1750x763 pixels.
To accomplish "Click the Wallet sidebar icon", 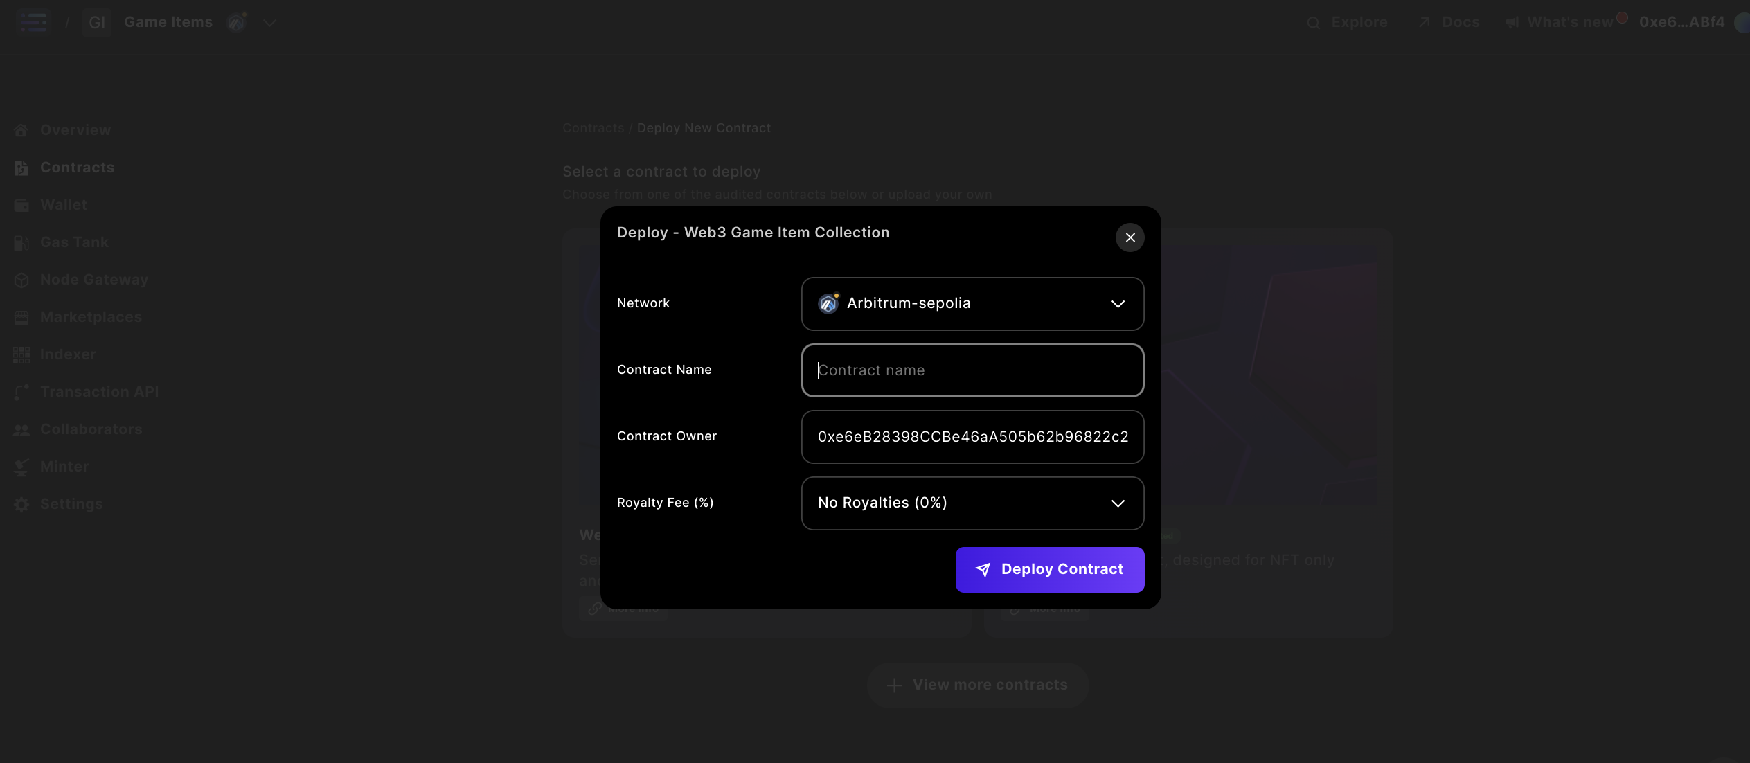I will point(21,205).
